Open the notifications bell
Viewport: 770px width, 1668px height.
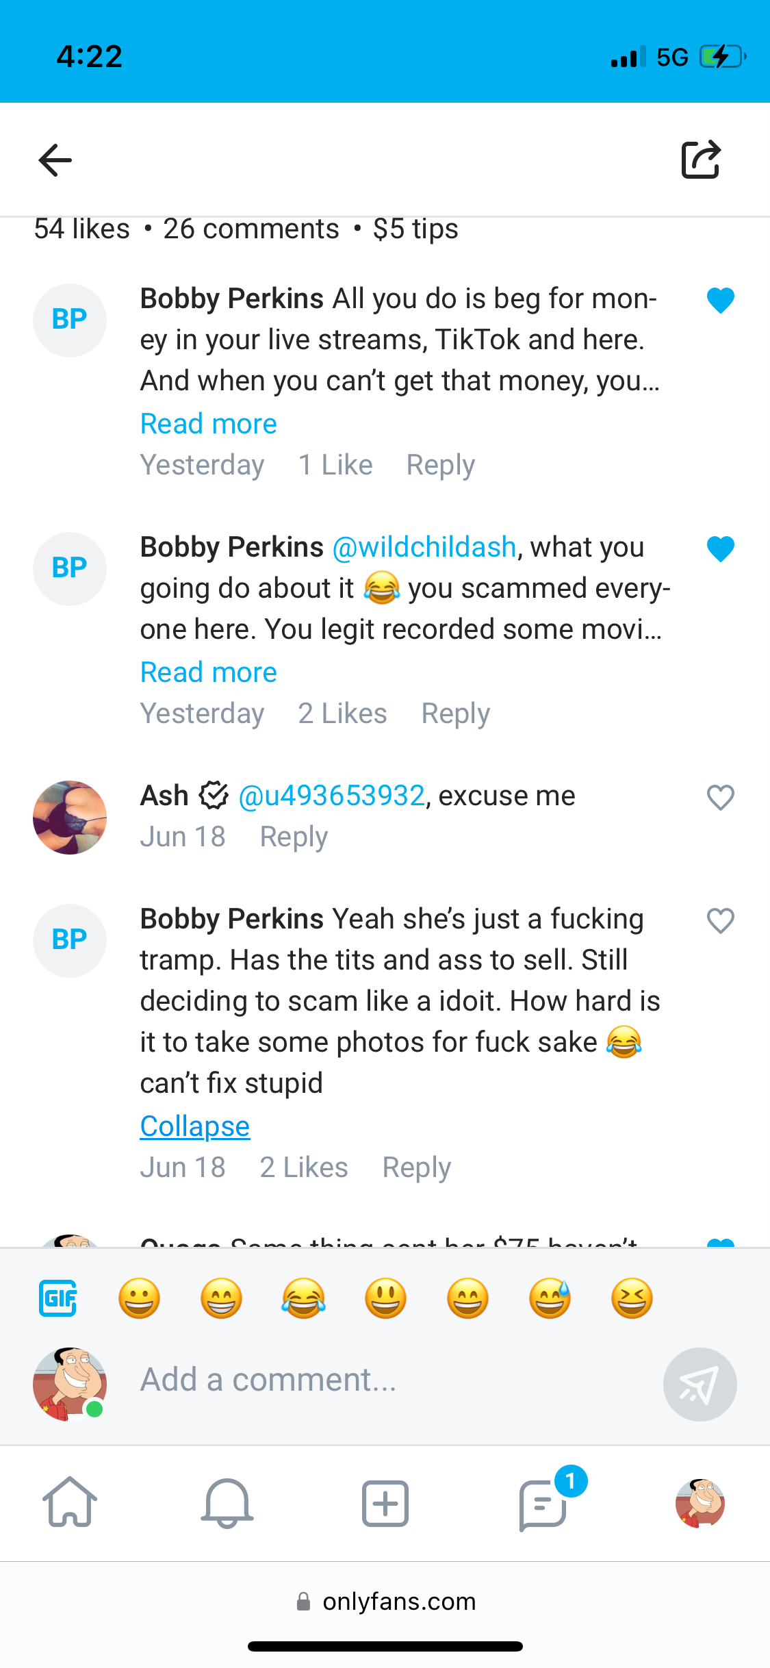(227, 1502)
